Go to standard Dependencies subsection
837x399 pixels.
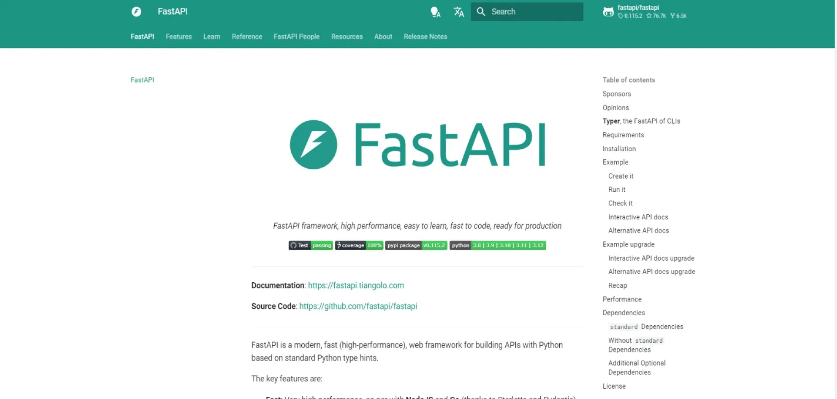coord(646,327)
